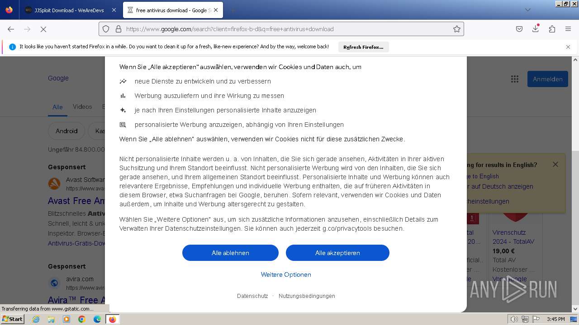579x325 pixels.
Task: Click the Refresh Firefox… button
Action: [363, 47]
